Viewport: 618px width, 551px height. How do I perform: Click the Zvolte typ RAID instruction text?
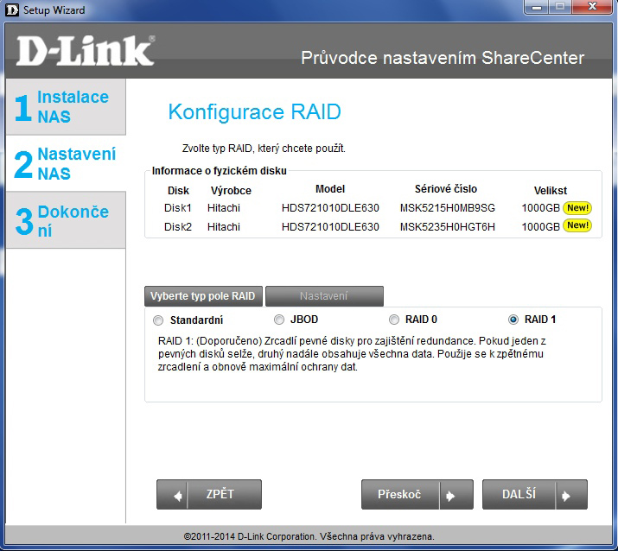click(x=264, y=149)
